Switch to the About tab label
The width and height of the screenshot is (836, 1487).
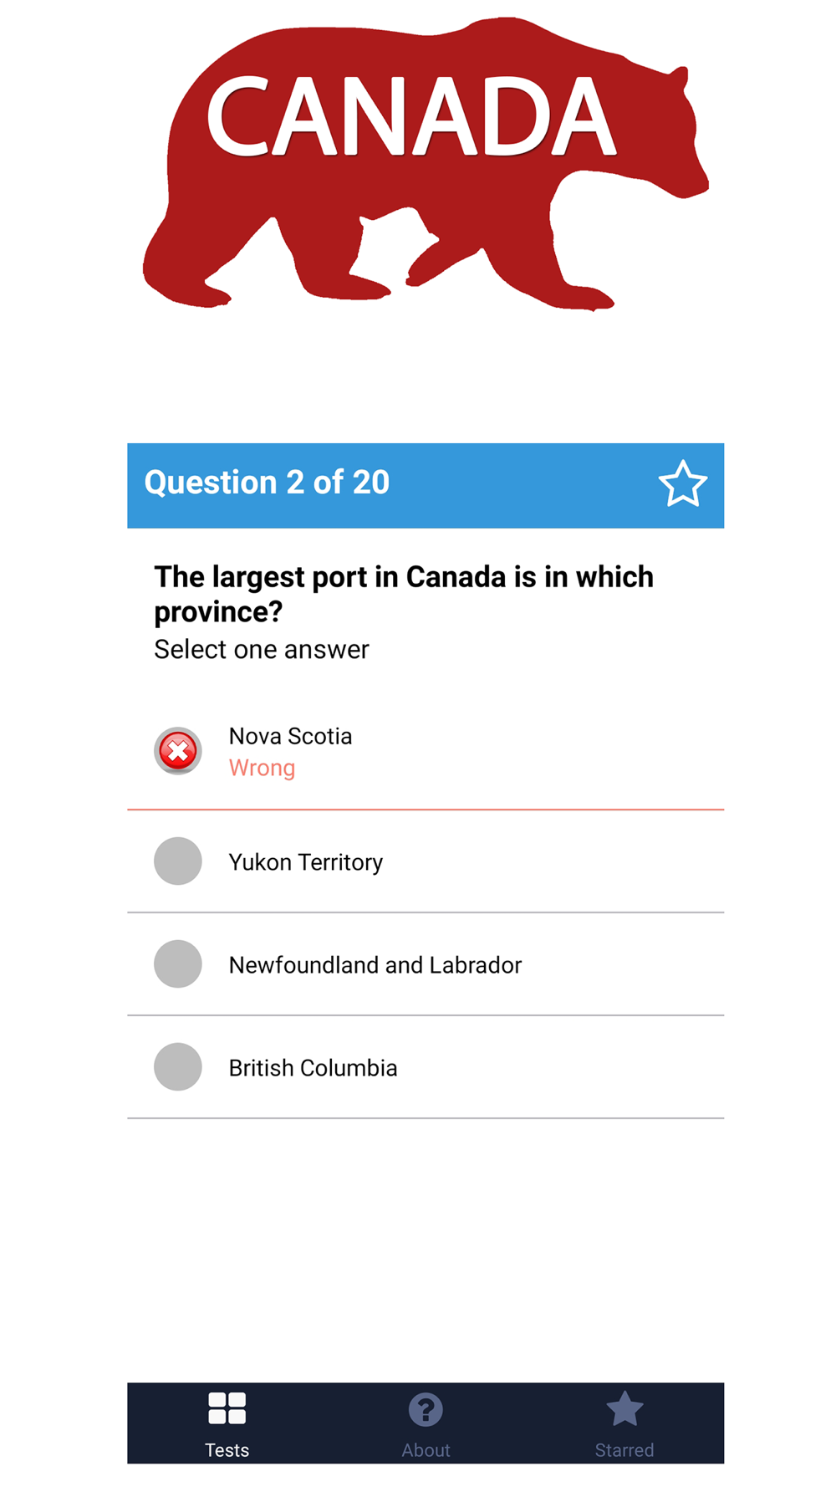tap(426, 1450)
